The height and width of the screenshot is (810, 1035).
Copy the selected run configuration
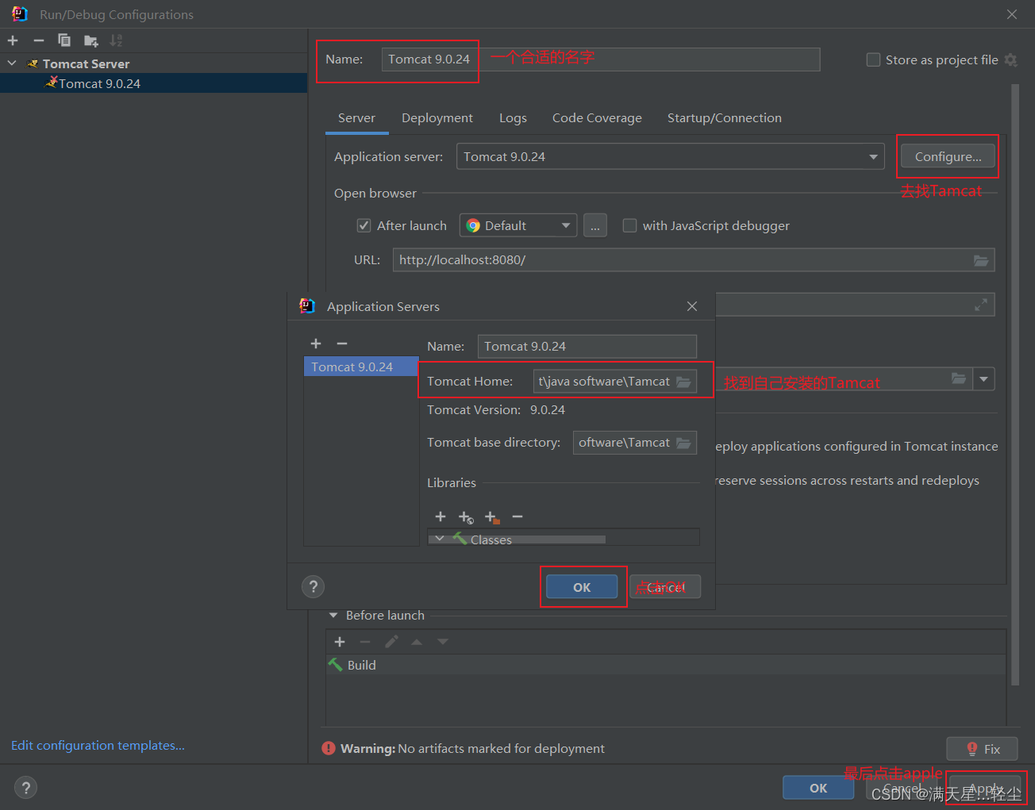click(64, 40)
